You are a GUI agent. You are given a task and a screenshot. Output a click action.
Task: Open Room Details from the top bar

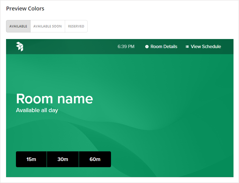click(164, 46)
